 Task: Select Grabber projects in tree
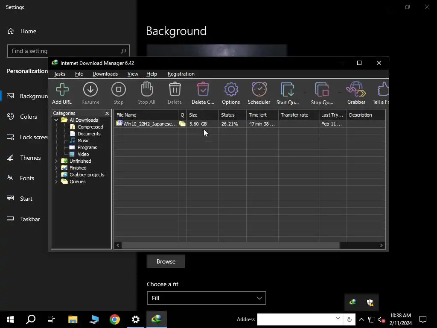87,175
